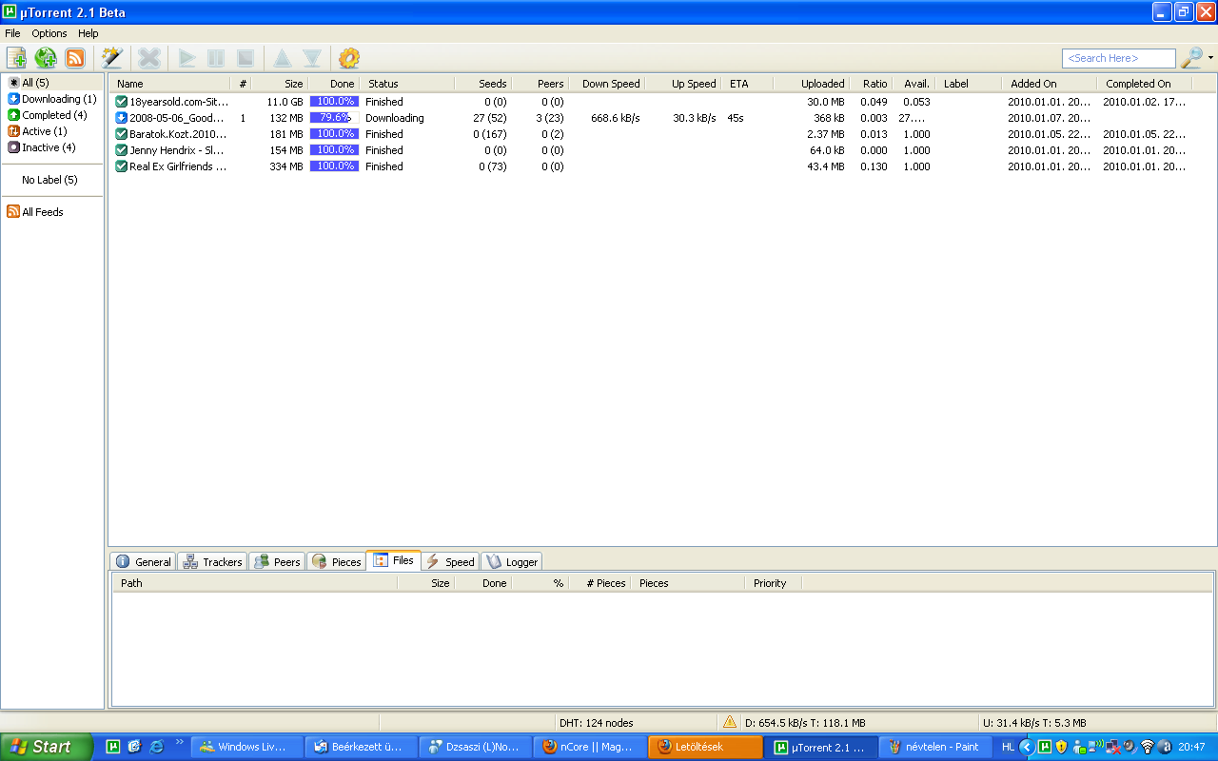Expand the taskbar quick launch chevron
This screenshot has width=1218, height=761.
180,742
